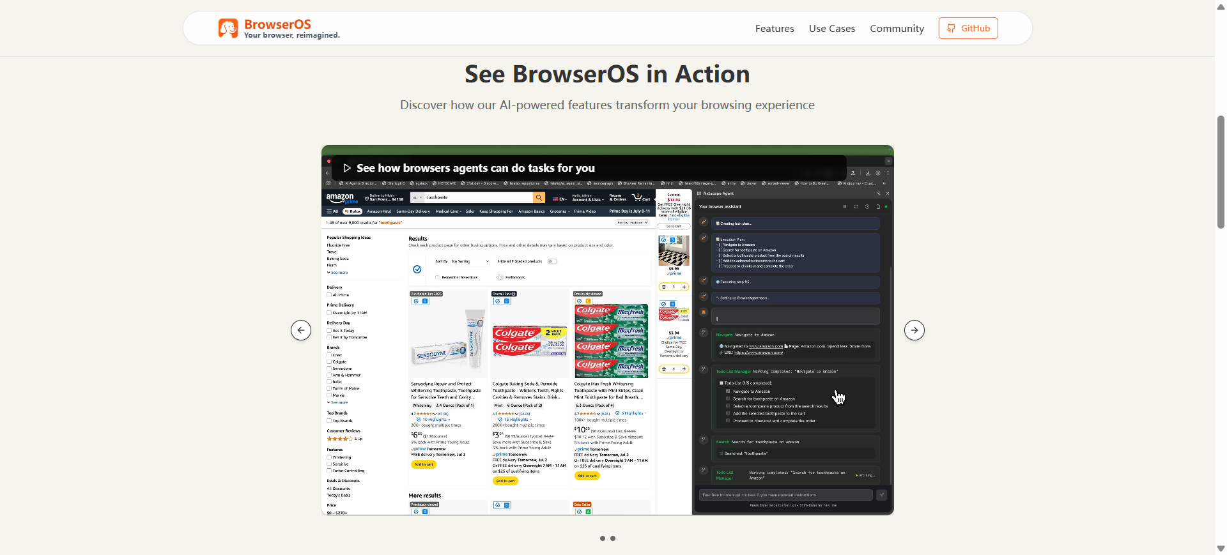Click the Amazon Prime logo in the demo
This screenshot has height=555, width=1227.
click(x=342, y=199)
